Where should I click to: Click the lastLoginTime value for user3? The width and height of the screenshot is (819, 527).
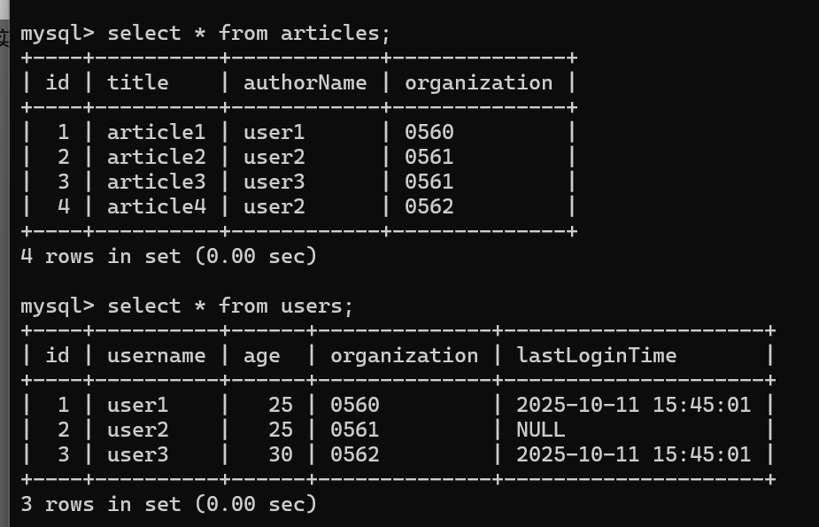pyautogui.click(x=633, y=455)
